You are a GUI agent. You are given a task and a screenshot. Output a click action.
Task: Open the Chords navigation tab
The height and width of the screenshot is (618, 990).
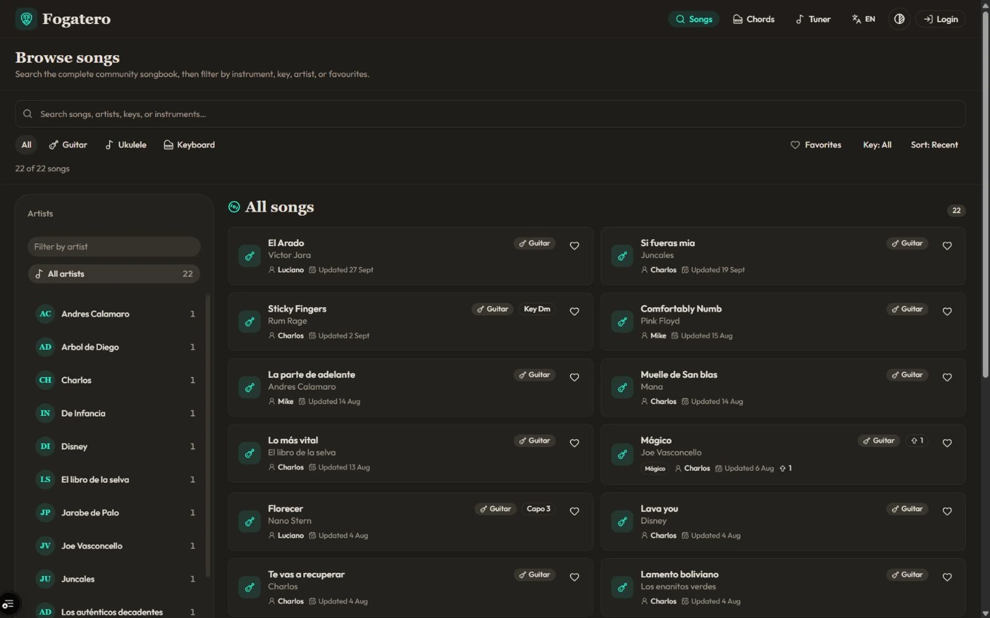[753, 19]
